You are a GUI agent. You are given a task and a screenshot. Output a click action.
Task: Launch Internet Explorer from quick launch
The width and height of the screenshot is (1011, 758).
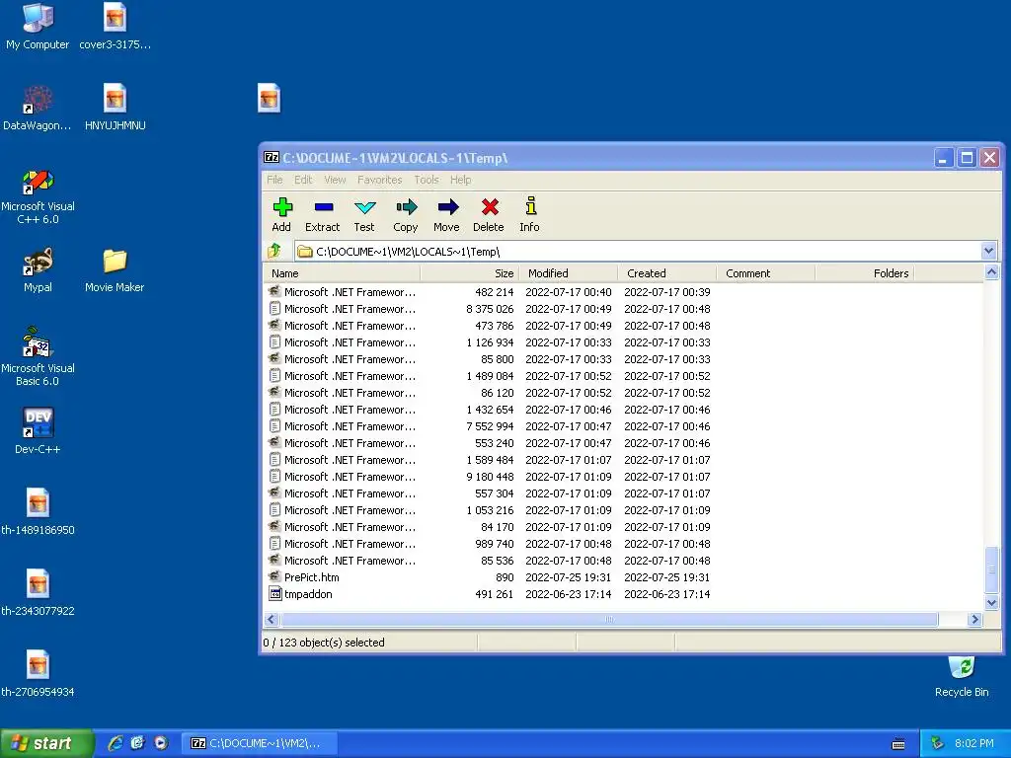point(116,743)
